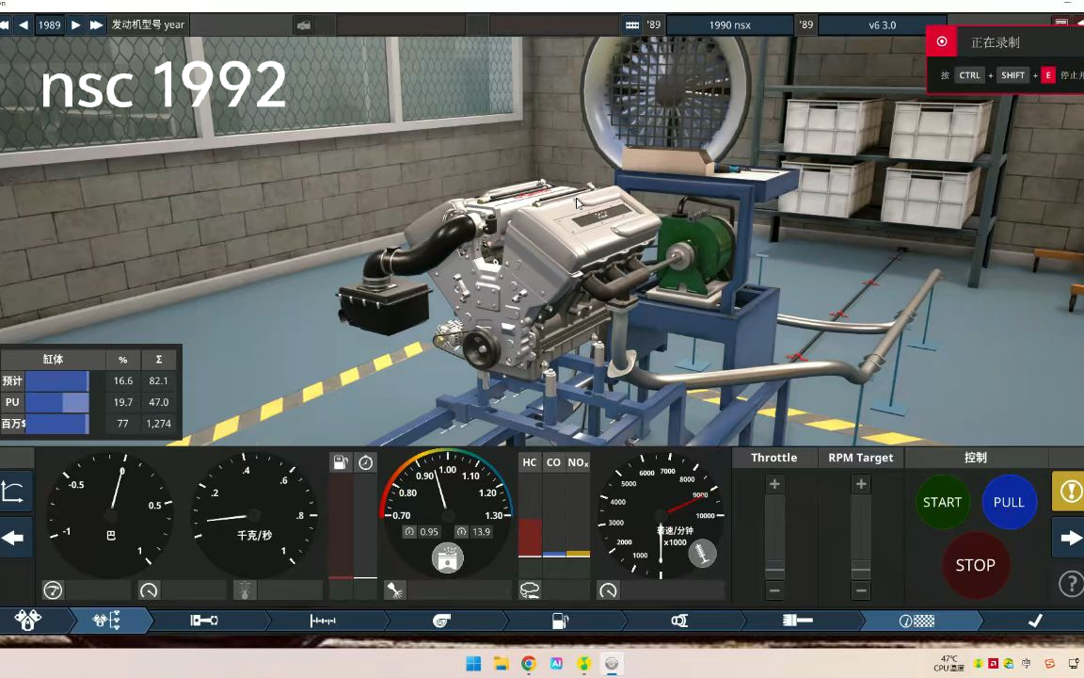The image size is (1084, 678).
Task: Go to next step with right arrow button
Action: click(1069, 539)
